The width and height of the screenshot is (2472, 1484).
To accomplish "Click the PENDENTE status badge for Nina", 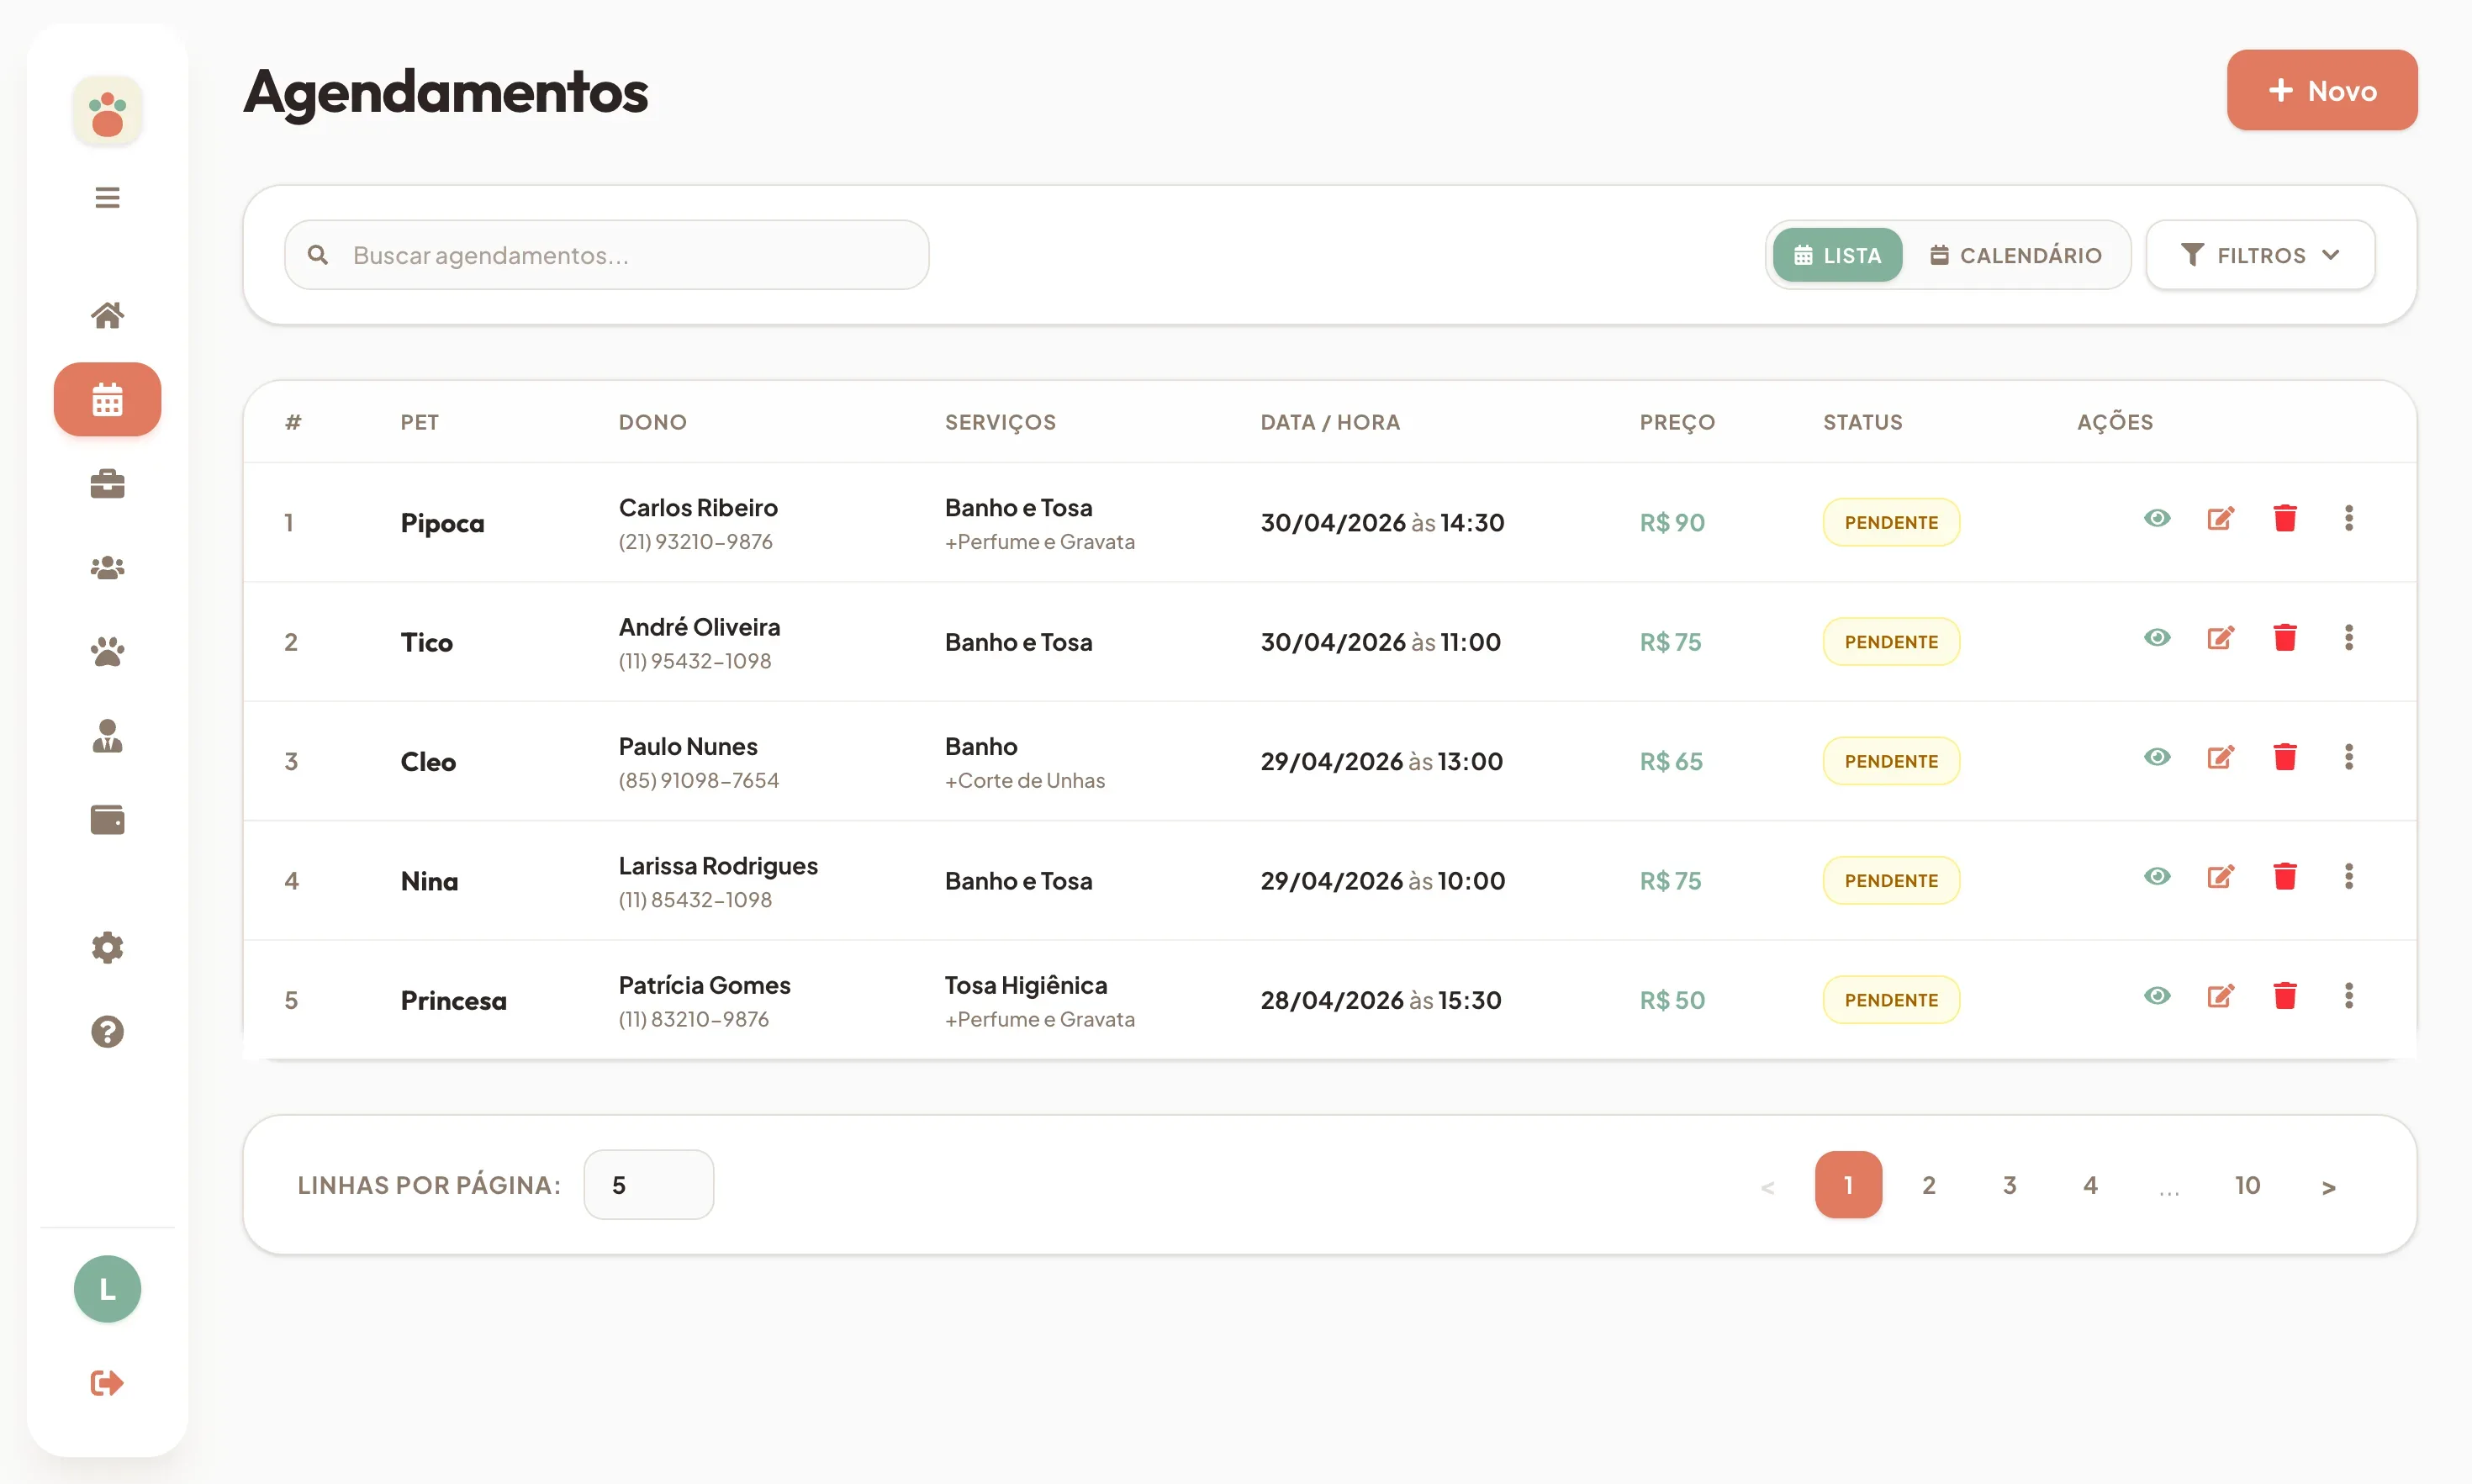I will (1891, 881).
